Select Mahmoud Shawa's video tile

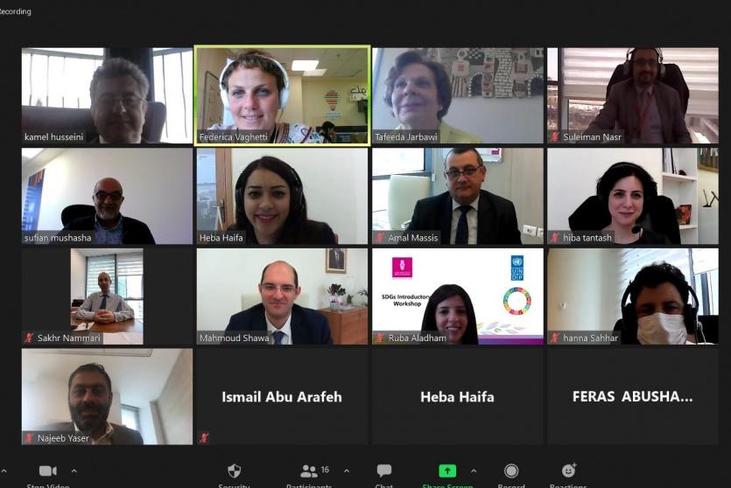coord(282,296)
